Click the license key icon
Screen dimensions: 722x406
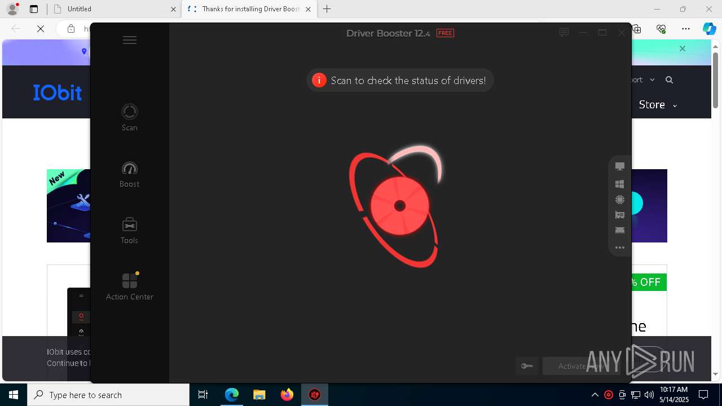(x=527, y=366)
